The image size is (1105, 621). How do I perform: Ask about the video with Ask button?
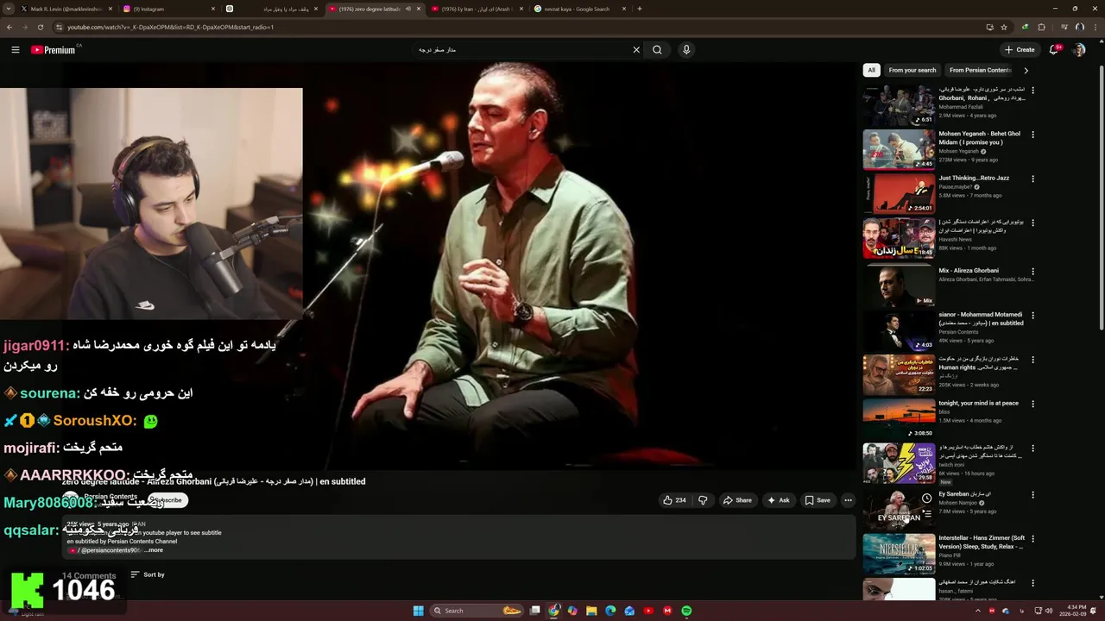tap(778, 500)
